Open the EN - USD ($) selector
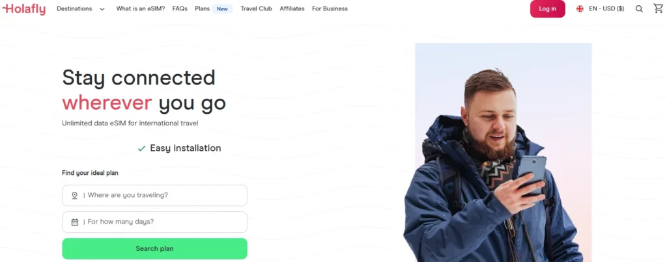Screen dimensions: 667x262 [606, 9]
